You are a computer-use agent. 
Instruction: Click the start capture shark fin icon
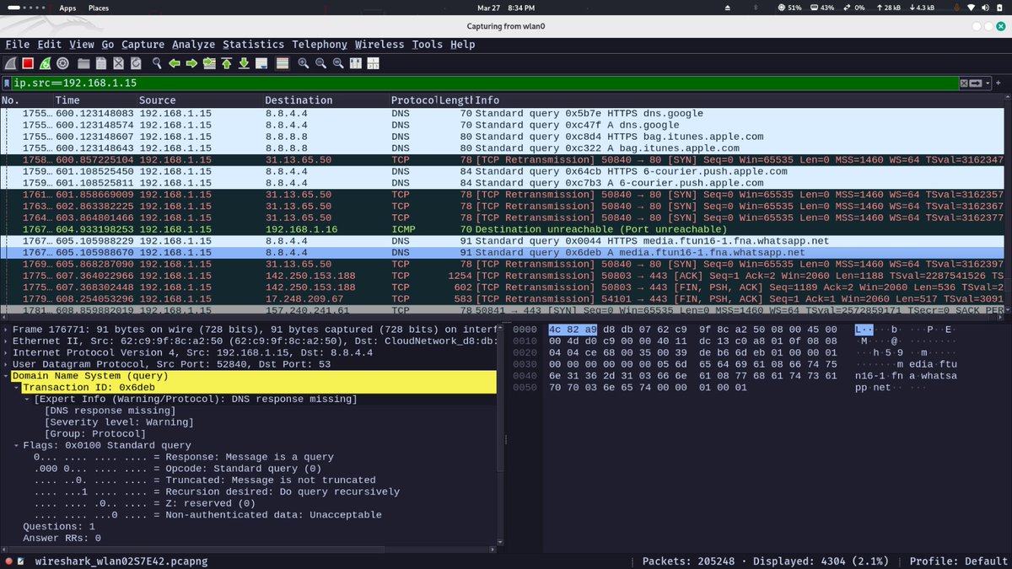tap(10, 63)
